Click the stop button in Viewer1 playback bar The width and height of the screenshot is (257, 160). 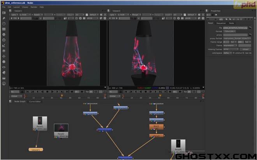[x=48, y=92]
